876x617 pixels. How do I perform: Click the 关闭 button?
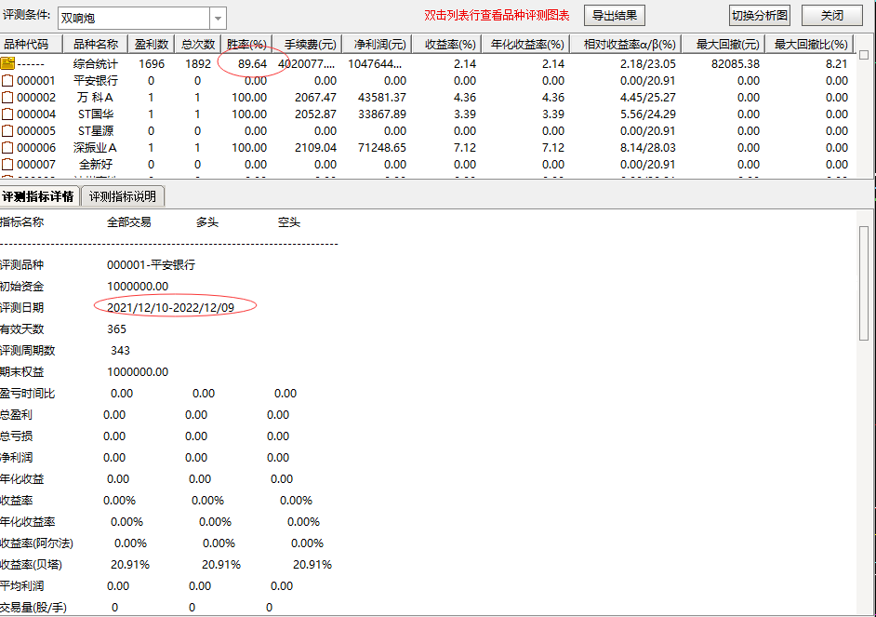click(832, 15)
